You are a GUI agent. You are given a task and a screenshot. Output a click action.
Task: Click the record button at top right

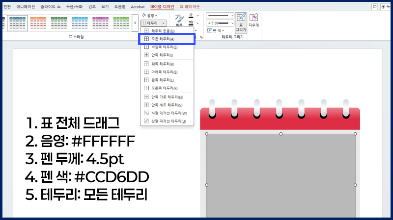tap(385, 7)
